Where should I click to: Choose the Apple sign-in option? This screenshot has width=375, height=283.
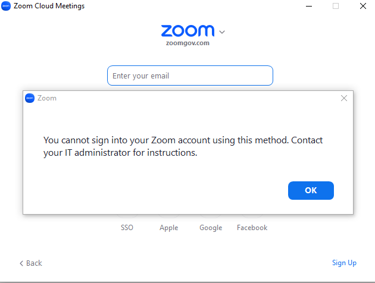tap(169, 228)
